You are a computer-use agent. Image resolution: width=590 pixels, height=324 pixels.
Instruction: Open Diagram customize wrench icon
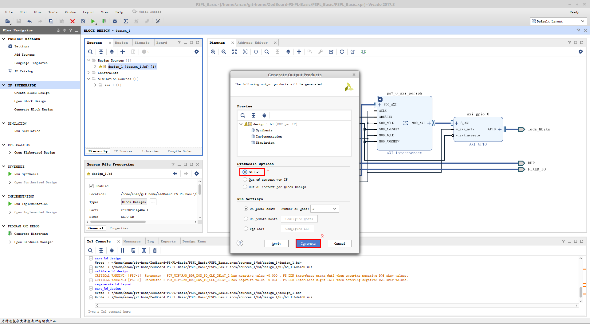coord(321,52)
